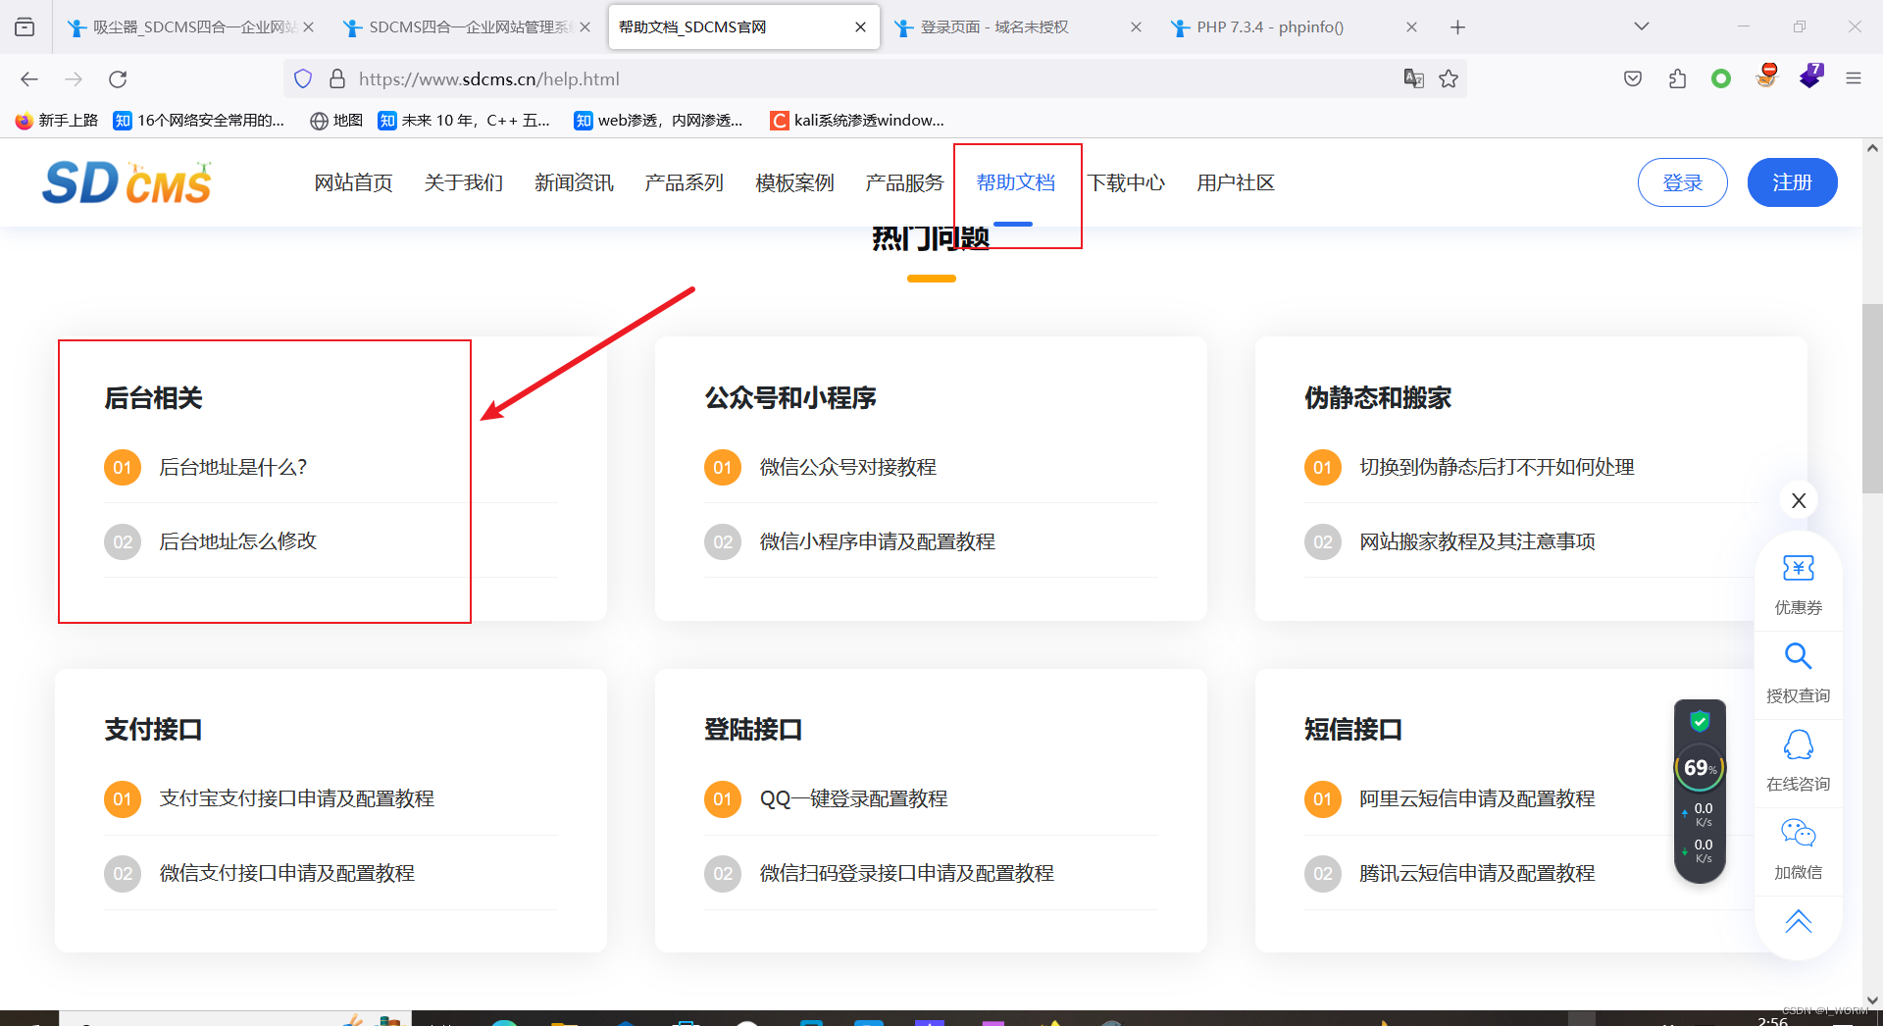
Task: Open the 新闻资讯 nav menu item
Action: pos(574,182)
